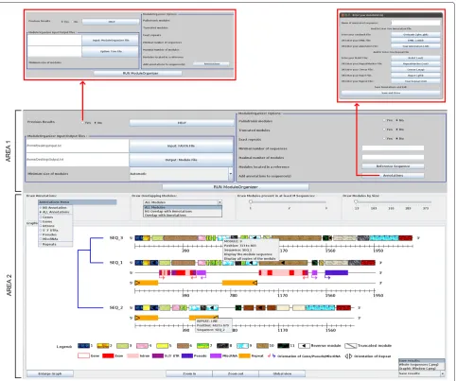
Task: Choose NO Overlap with Annotations list entry
Action: coord(183,211)
